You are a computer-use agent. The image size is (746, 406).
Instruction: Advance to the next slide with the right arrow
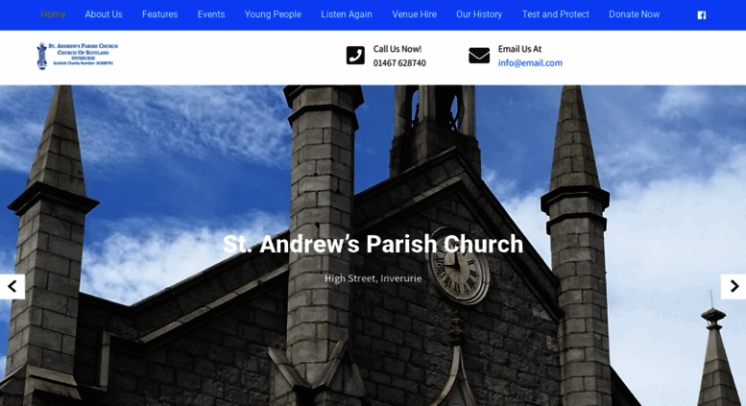[x=734, y=287]
